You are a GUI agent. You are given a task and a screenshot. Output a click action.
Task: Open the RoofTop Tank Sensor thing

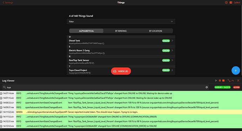(x=121, y=61)
